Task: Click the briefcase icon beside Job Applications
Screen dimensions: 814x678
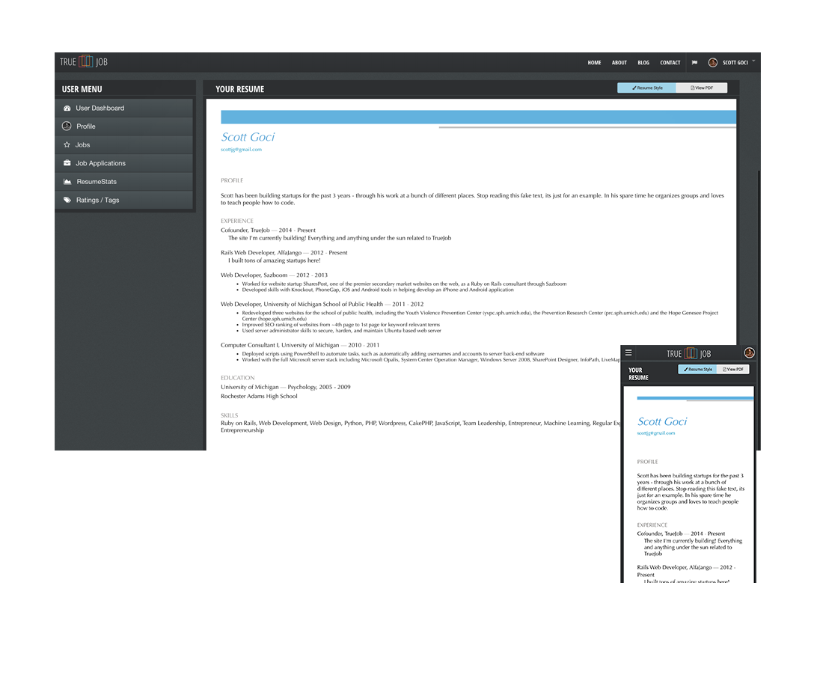Action: [67, 163]
